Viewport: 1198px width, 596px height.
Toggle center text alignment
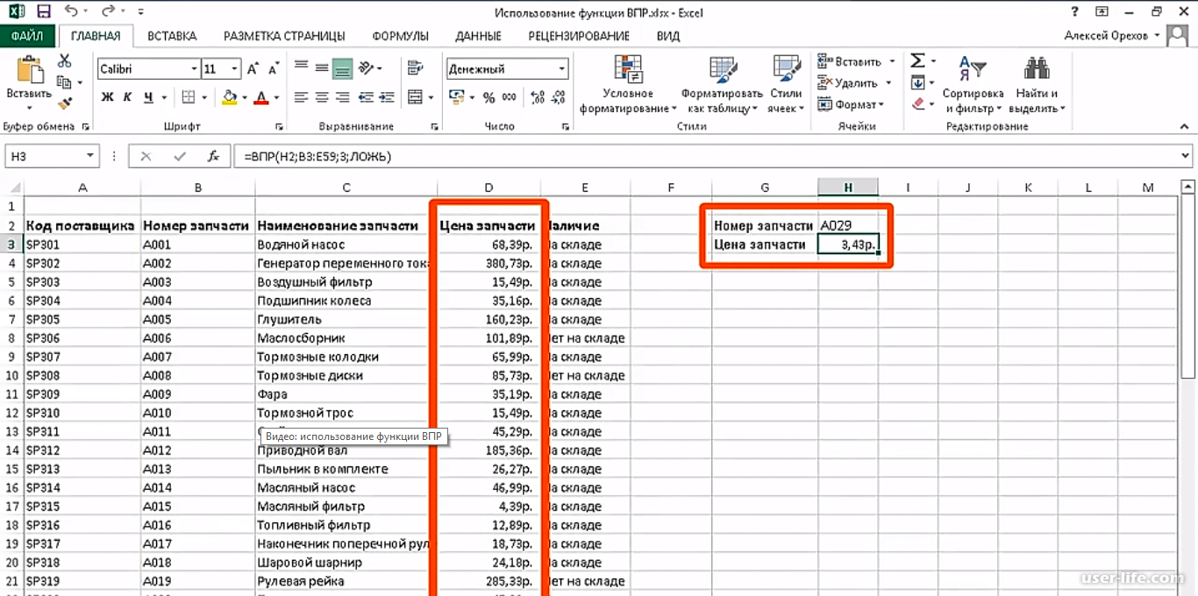pyautogui.click(x=322, y=97)
